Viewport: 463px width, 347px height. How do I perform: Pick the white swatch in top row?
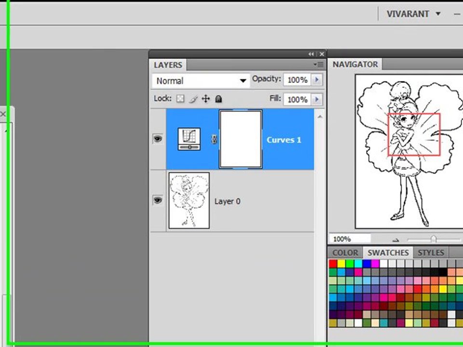coord(384,264)
